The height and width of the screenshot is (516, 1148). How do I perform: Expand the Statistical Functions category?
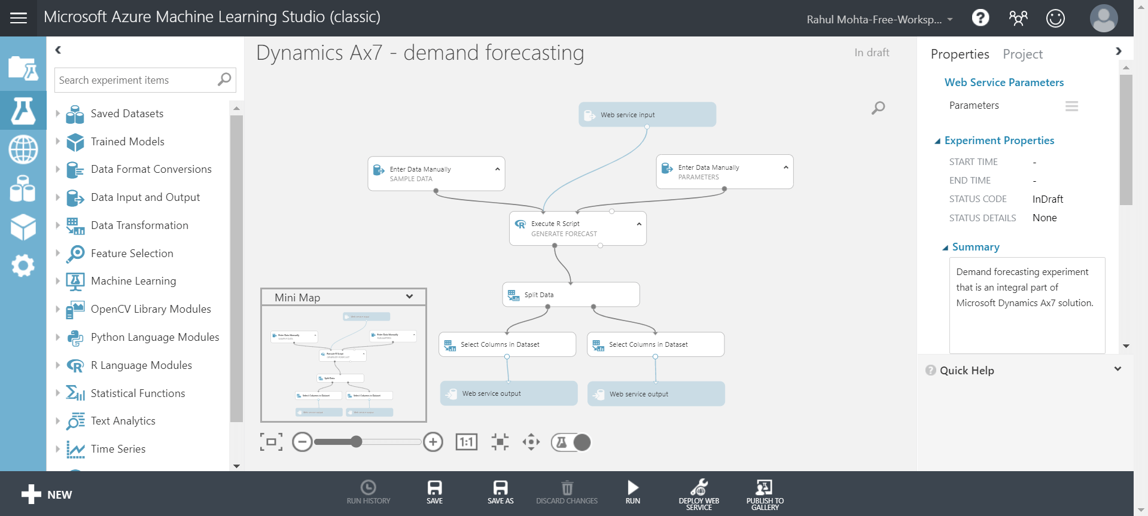pos(58,393)
